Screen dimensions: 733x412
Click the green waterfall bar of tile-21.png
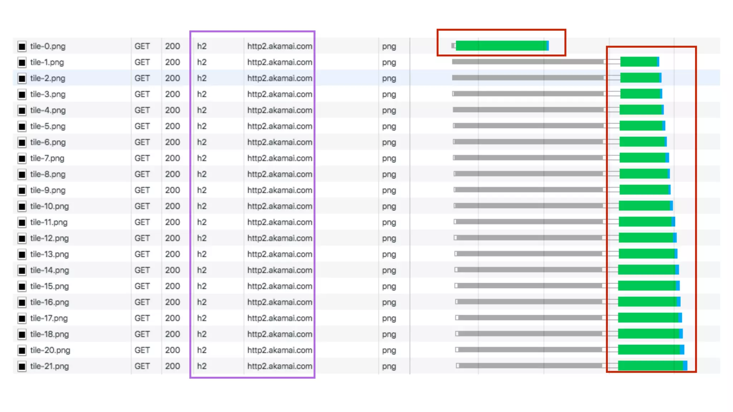pos(650,366)
